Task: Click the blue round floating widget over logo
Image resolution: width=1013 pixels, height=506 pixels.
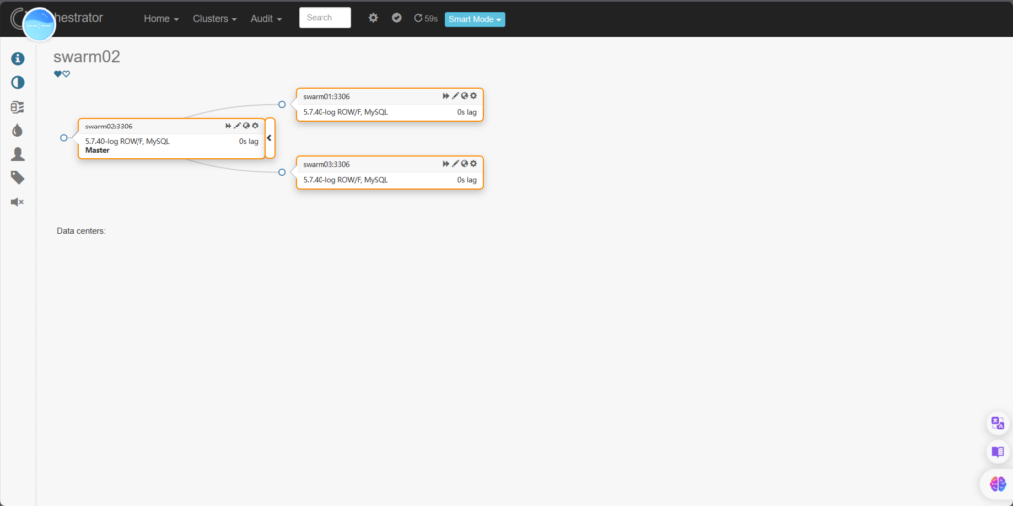Action: tap(39, 25)
